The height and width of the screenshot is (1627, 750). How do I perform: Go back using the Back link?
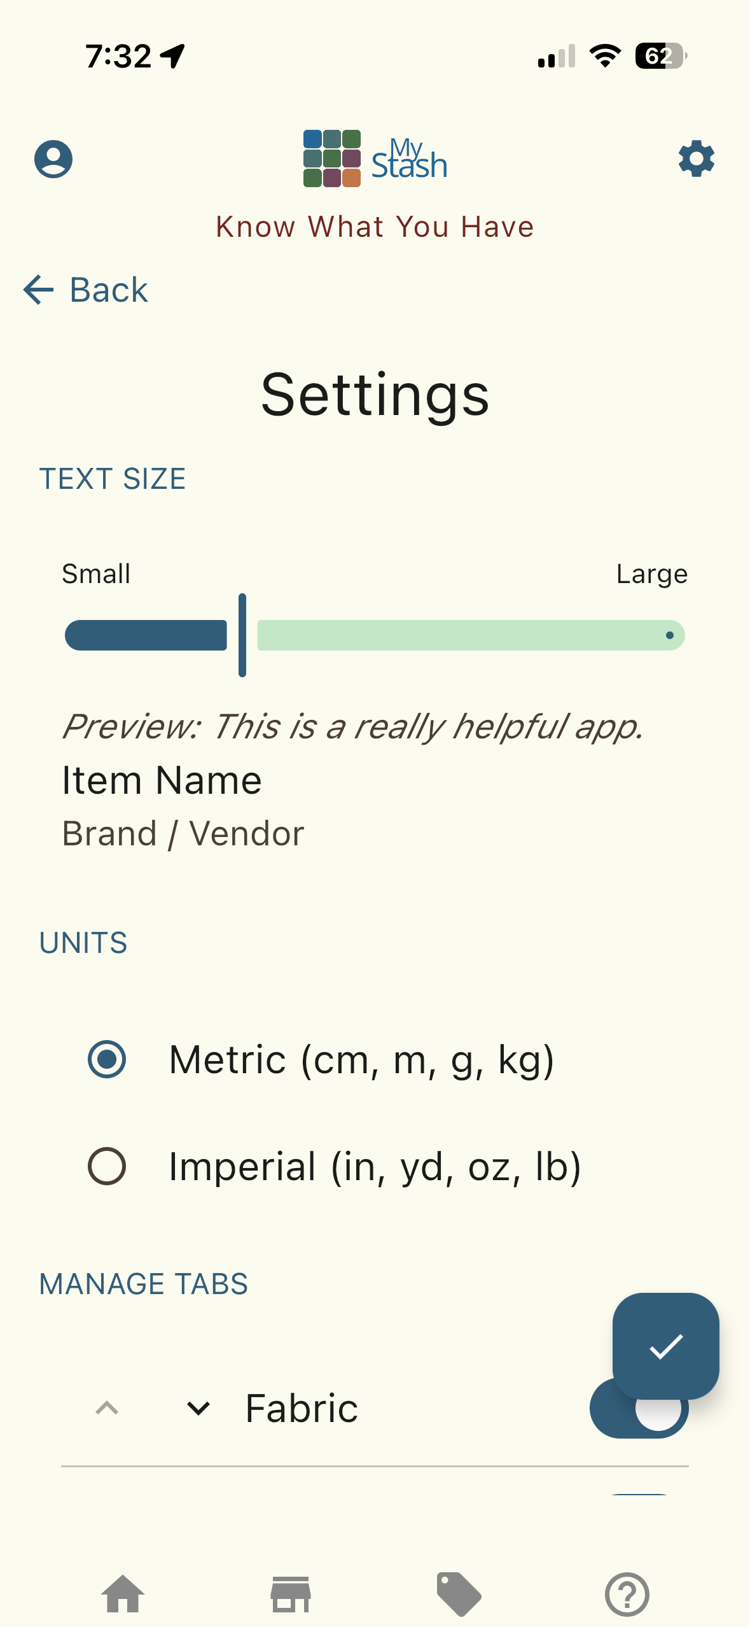pyautogui.click(x=88, y=290)
